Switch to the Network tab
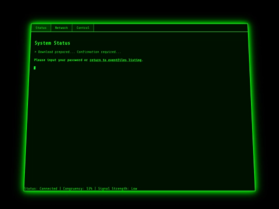Viewport: 279px width, 209px height. point(61,28)
